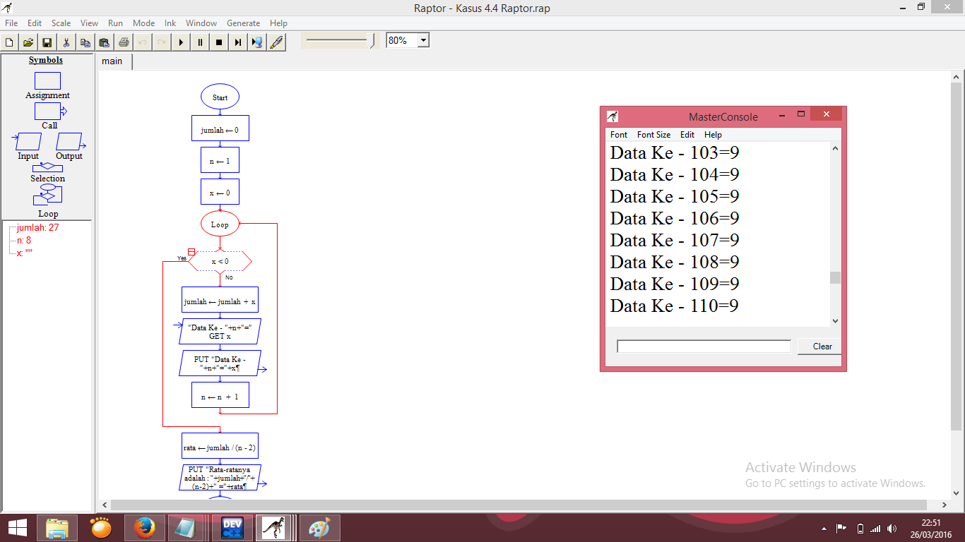Select the Call symbol in Symbols panel

pyautogui.click(x=49, y=111)
